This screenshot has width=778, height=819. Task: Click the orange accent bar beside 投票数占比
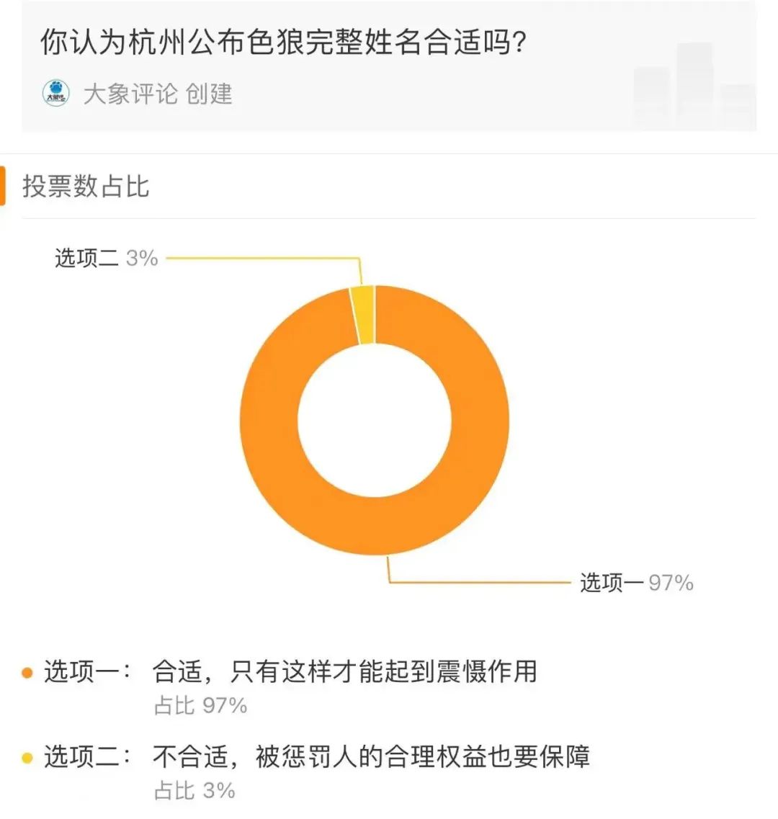tap(3, 186)
